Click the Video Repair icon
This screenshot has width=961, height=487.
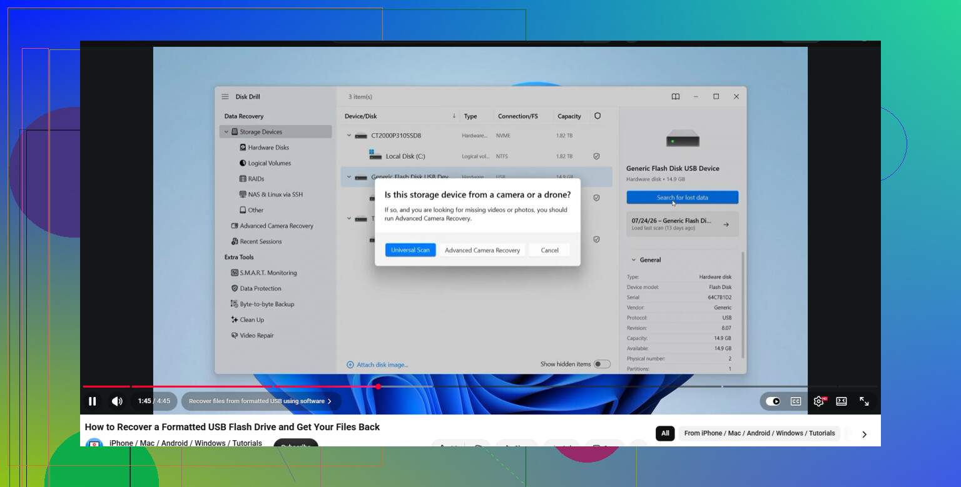(235, 335)
